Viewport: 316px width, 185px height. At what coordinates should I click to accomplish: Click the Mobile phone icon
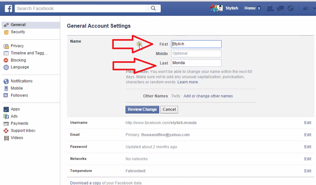[x=6, y=88]
